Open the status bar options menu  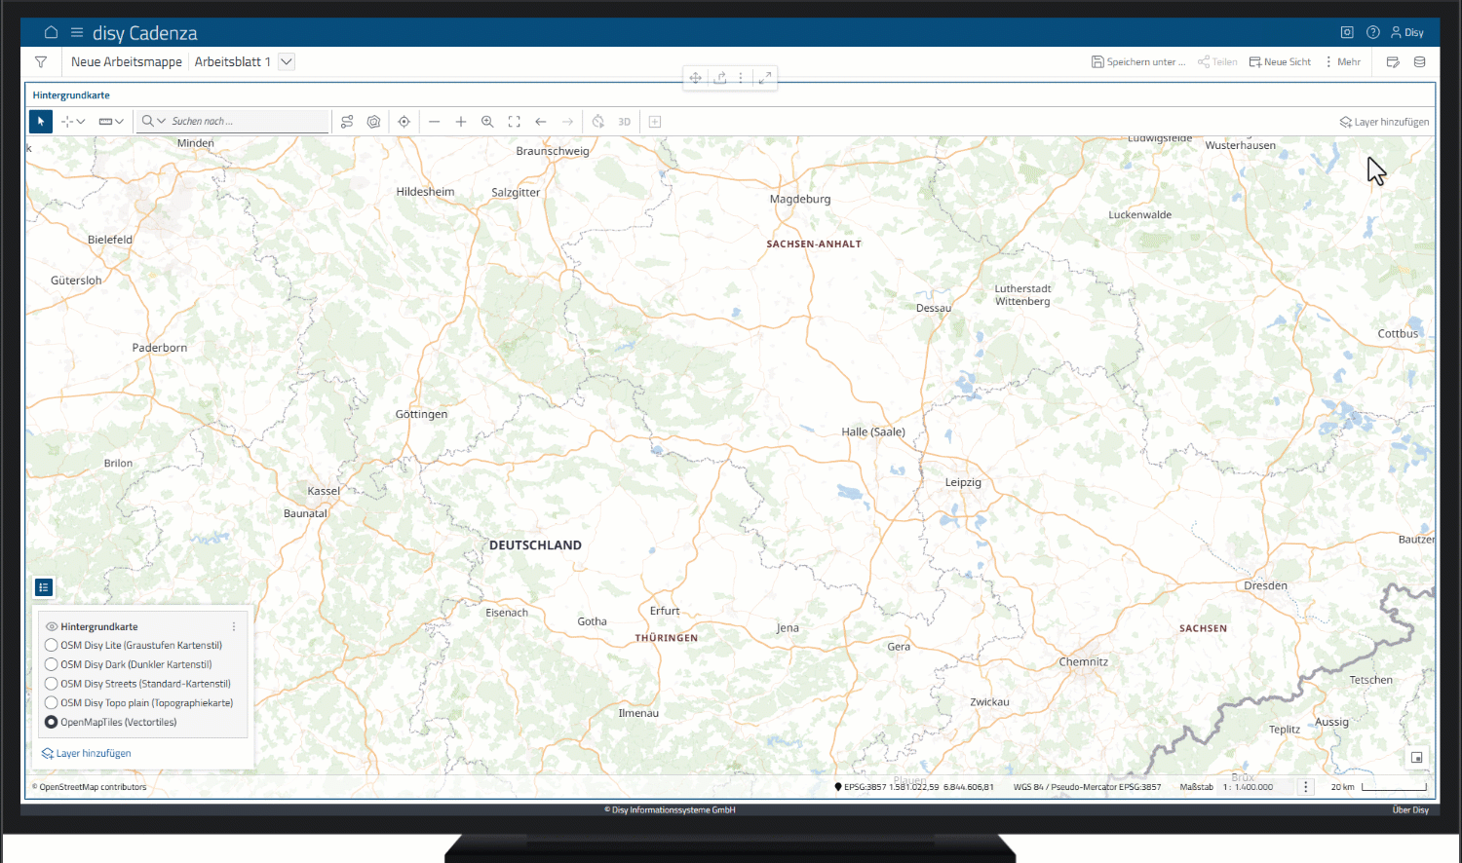point(1306,787)
